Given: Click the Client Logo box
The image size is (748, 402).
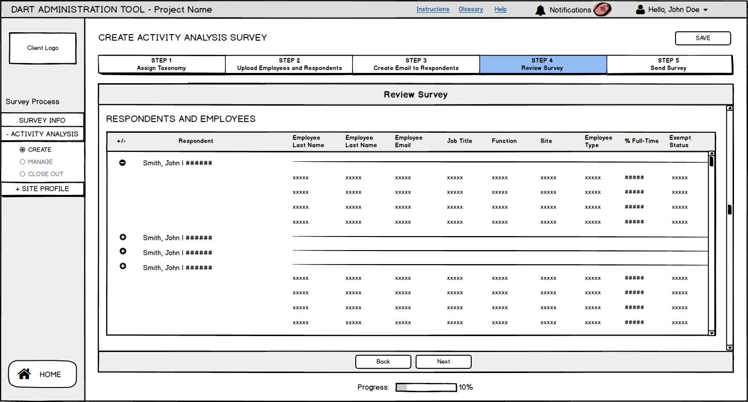Looking at the screenshot, I should tap(43, 48).
